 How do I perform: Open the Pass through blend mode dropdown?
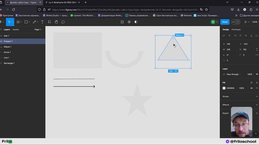click(x=233, y=74)
